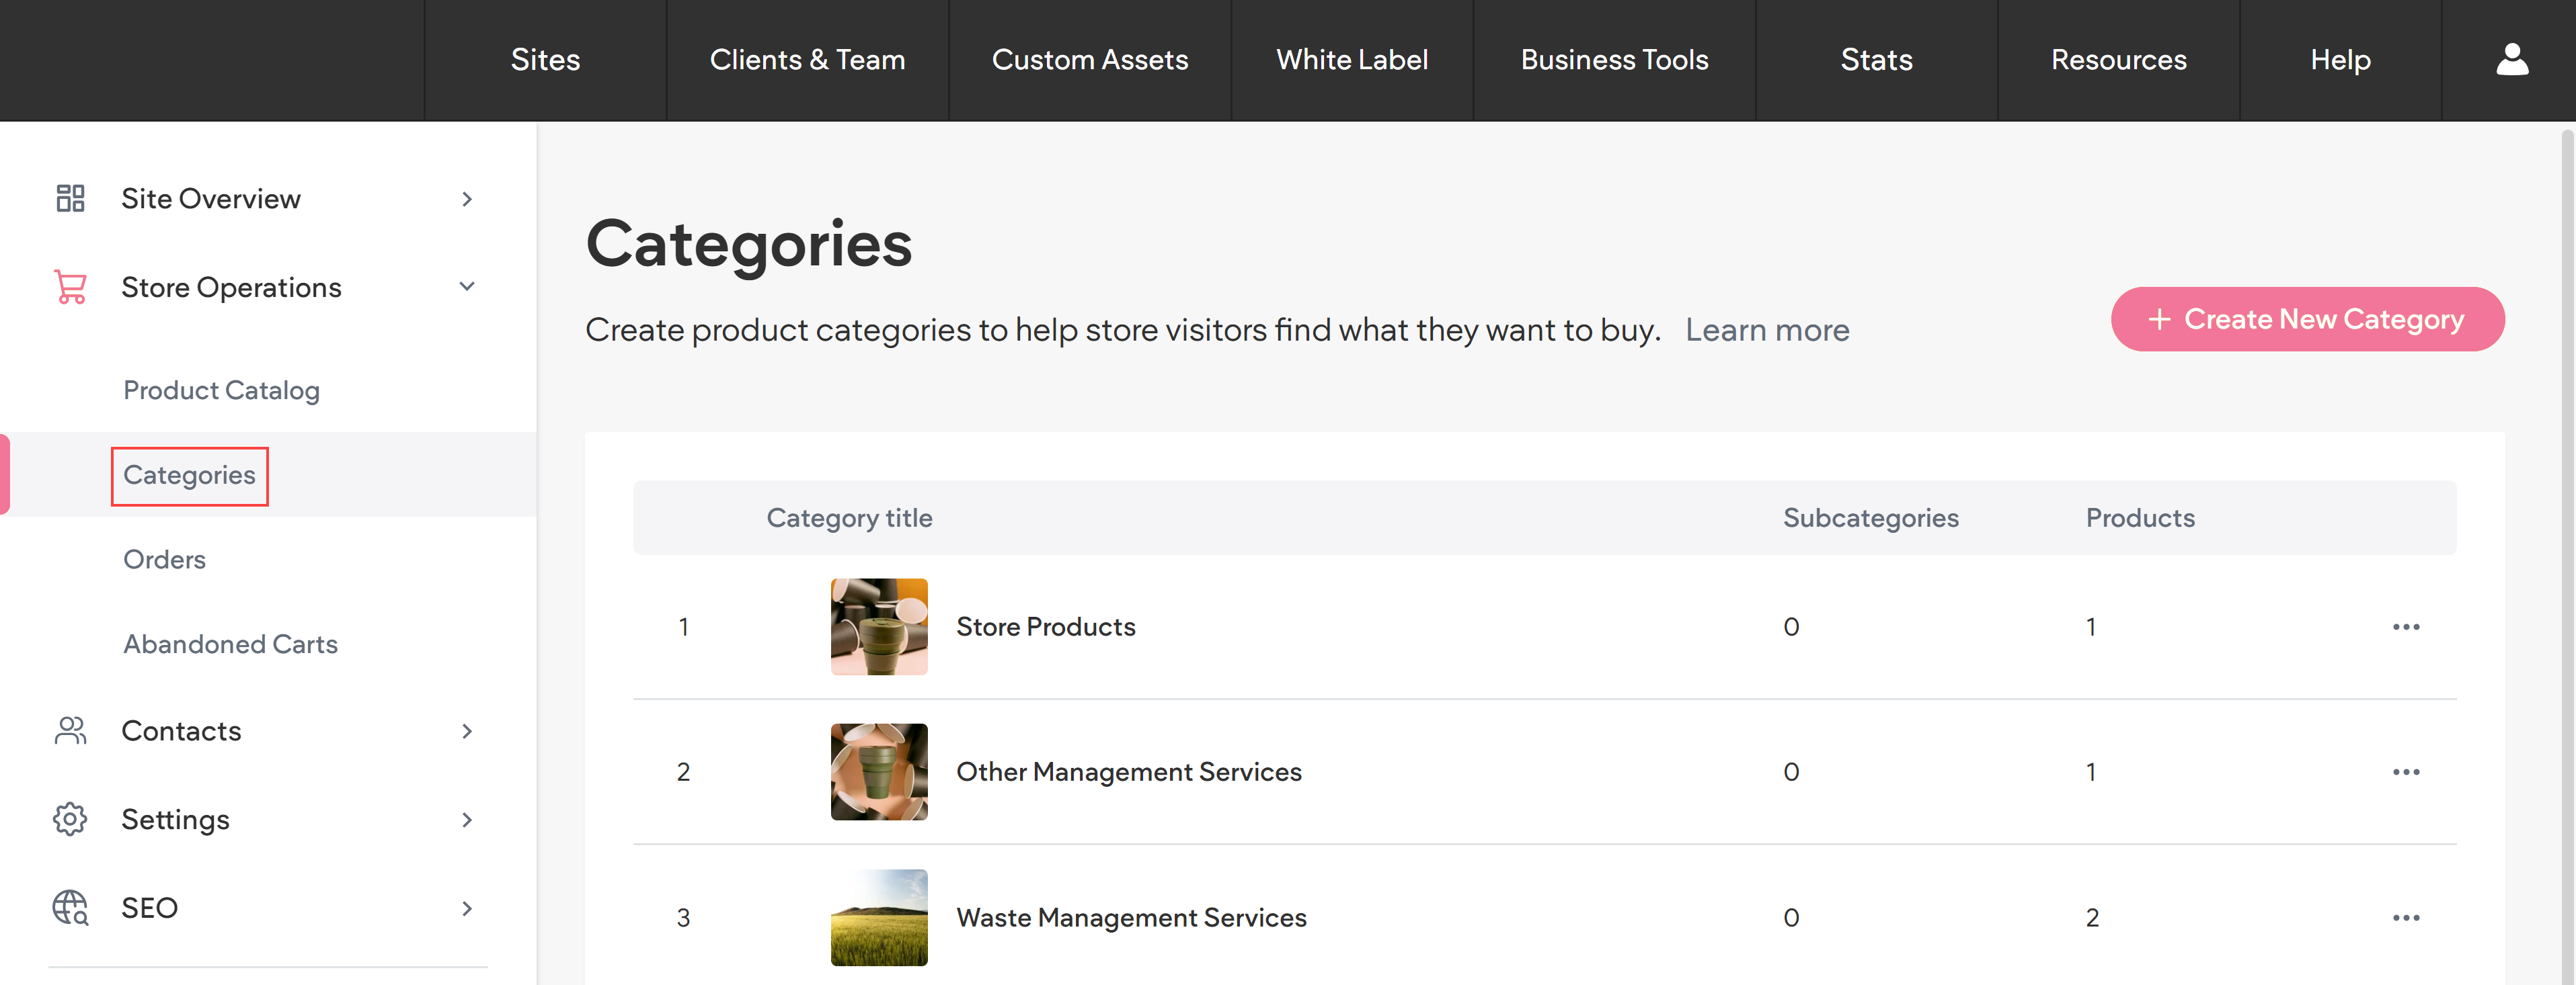
Task: Switch to the Stats menu
Action: [1876, 59]
